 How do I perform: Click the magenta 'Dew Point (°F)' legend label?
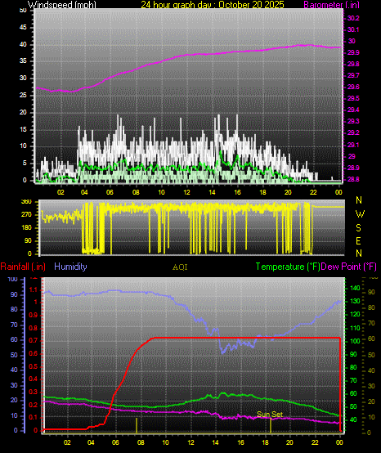(349, 267)
